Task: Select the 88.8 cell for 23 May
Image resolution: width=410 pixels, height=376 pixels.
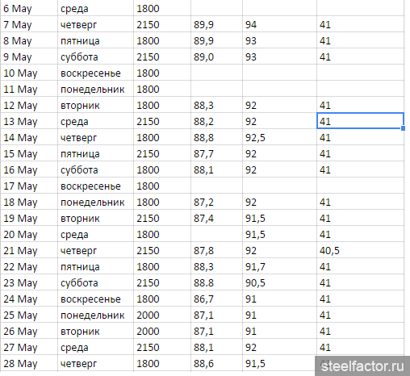Action: coord(216,282)
